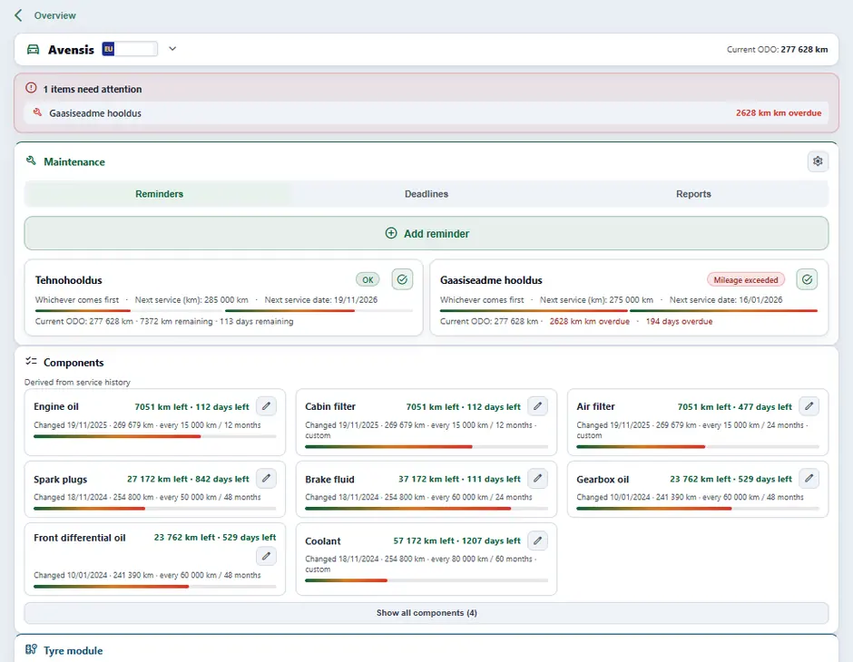The height and width of the screenshot is (662, 853).
Task: Click the EU licence plate field
Action: (x=130, y=49)
